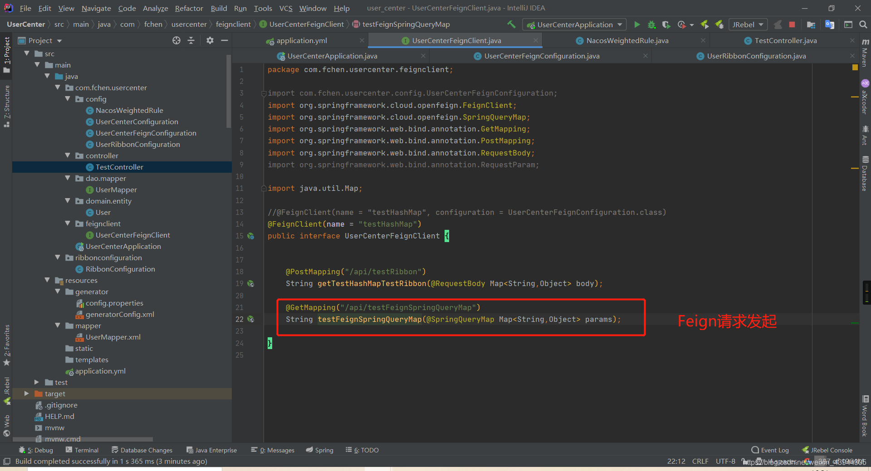The image size is (871, 471).
Task: Open Ant tool window on right edge
Action: [865, 136]
